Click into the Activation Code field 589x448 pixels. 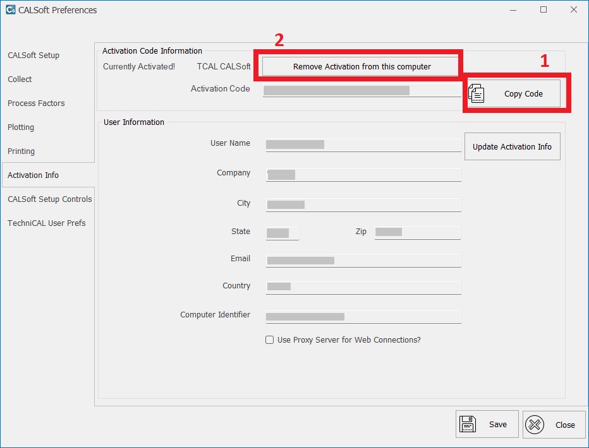[x=362, y=90]
